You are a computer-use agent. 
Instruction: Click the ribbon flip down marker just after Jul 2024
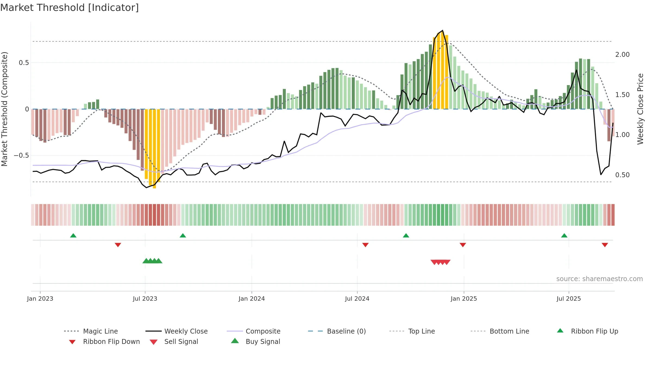click(x=365, y=245)
